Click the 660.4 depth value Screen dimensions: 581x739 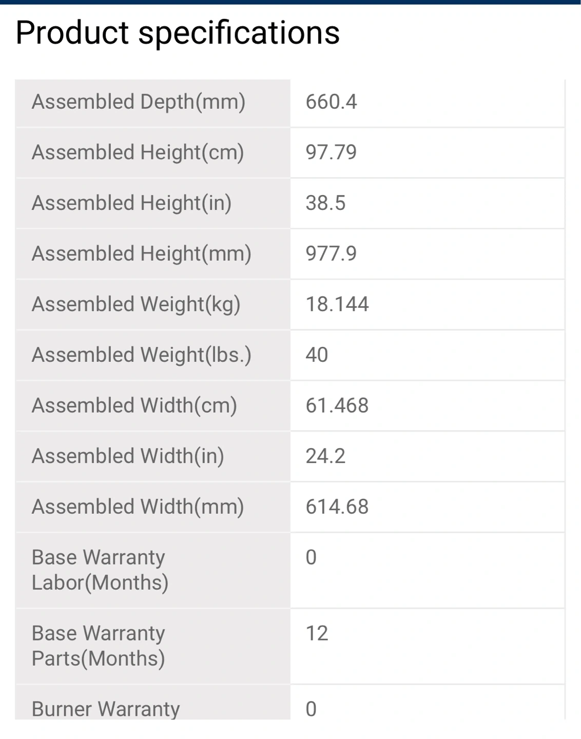click(x=331, y=102)
